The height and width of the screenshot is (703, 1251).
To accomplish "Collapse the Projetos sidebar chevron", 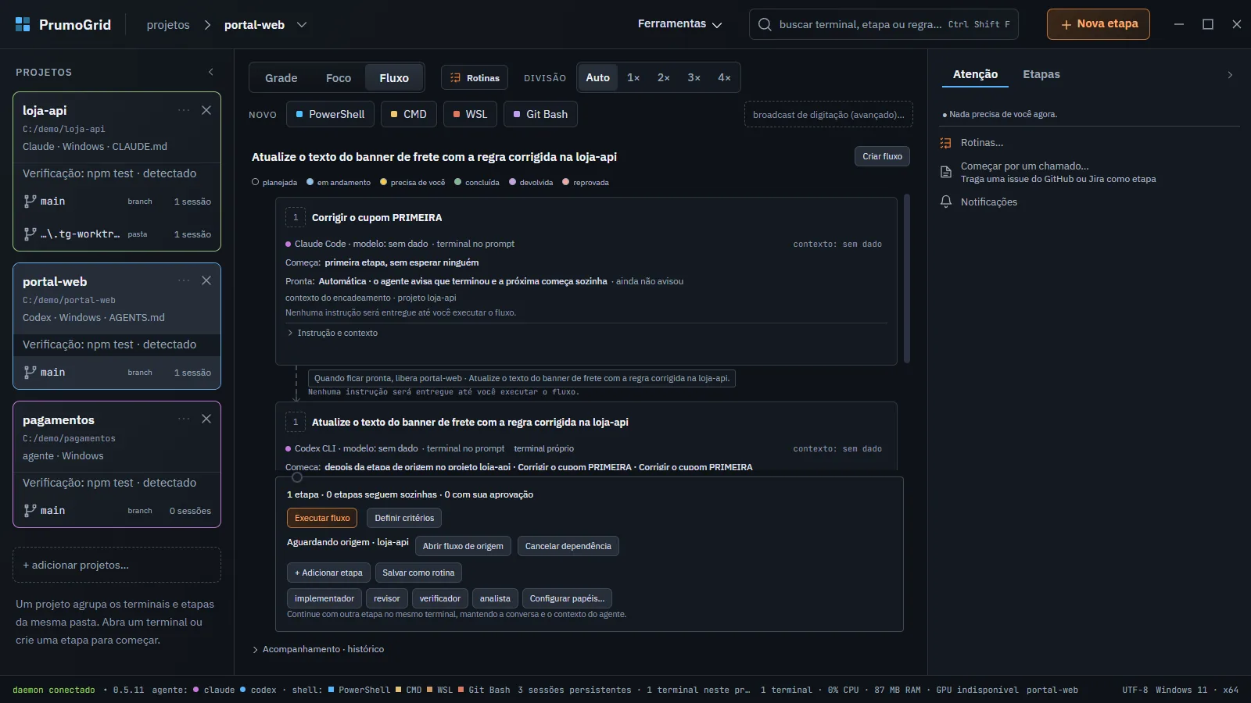I will pos(211,72).
